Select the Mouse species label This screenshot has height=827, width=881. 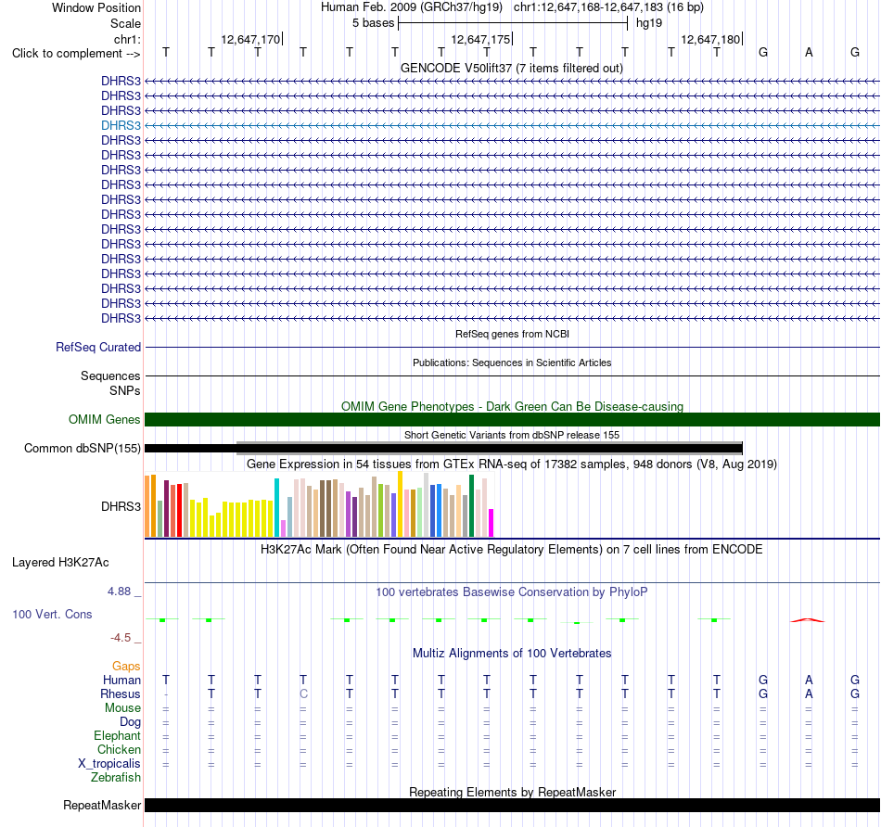coord(122,708)
